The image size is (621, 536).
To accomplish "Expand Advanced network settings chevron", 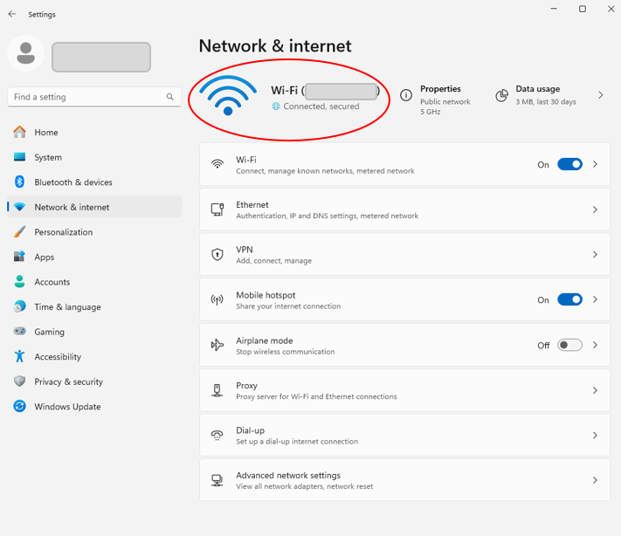I will pyautogui.click(x=595, y=480).
